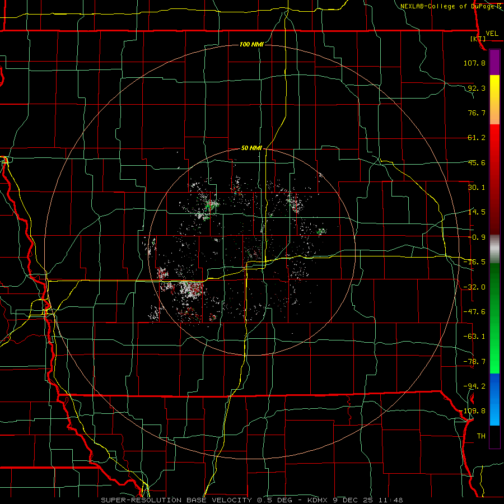Click the 100 NMI range ring label

251,44
